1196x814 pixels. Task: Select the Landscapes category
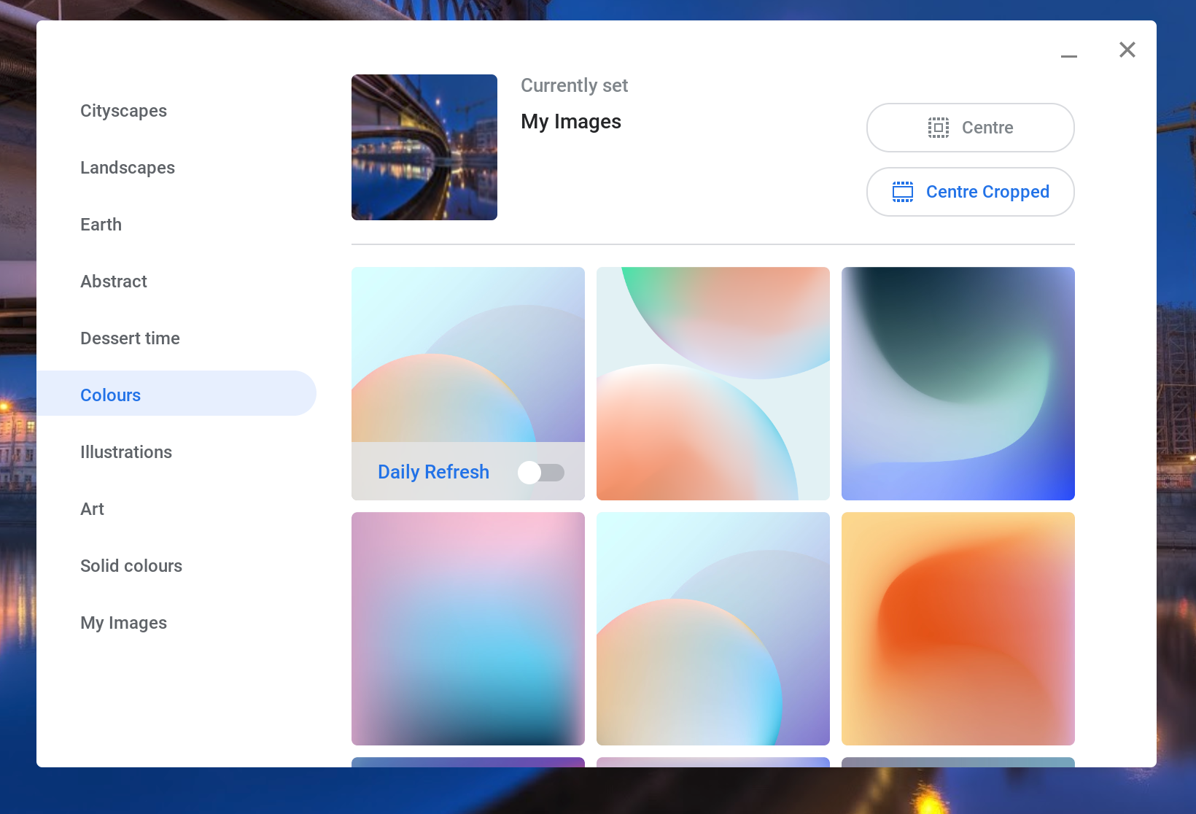pos(128,168)
